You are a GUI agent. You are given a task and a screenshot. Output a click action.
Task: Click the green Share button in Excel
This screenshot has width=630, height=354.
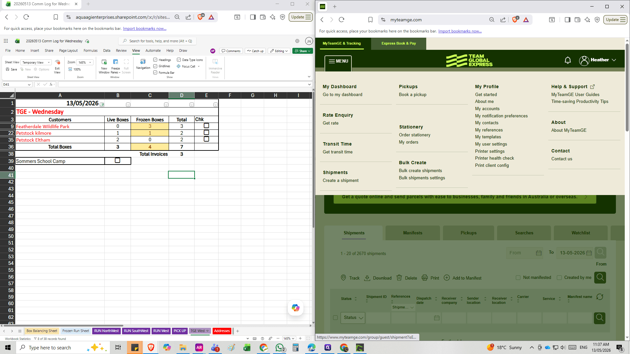[x=303, y=51]
